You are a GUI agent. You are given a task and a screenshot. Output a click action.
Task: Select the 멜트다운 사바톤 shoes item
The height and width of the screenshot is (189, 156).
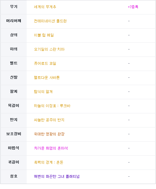[x=47, y=77]
